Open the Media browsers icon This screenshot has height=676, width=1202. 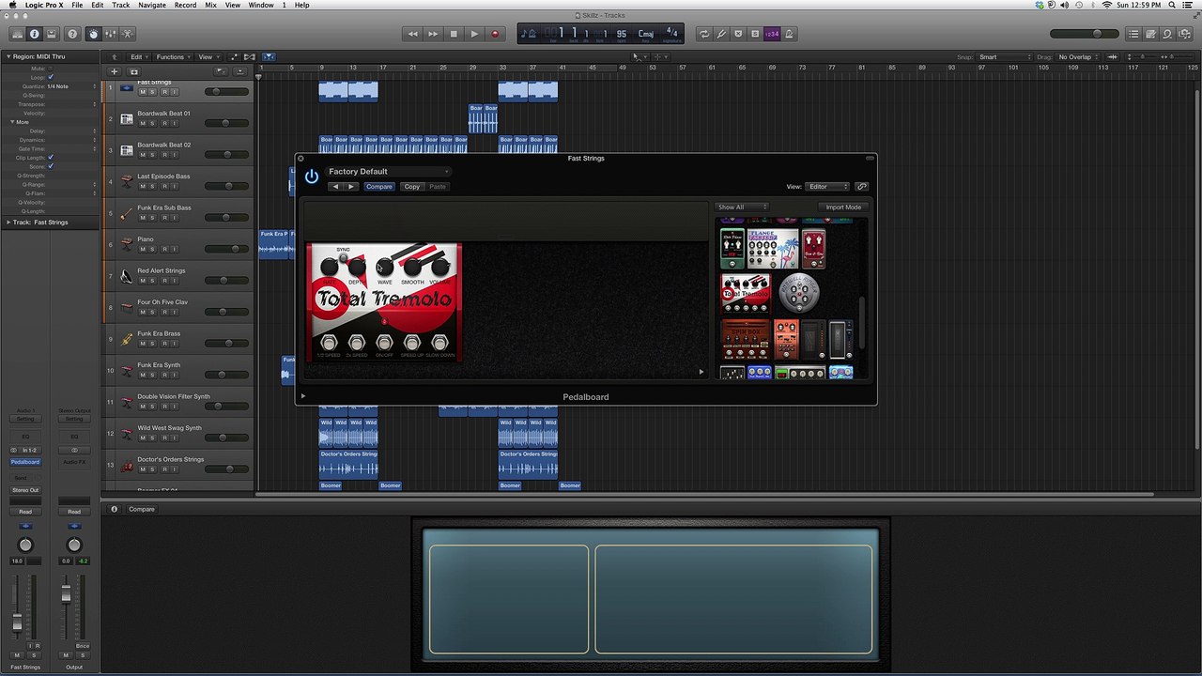[x=1184, y=34]
